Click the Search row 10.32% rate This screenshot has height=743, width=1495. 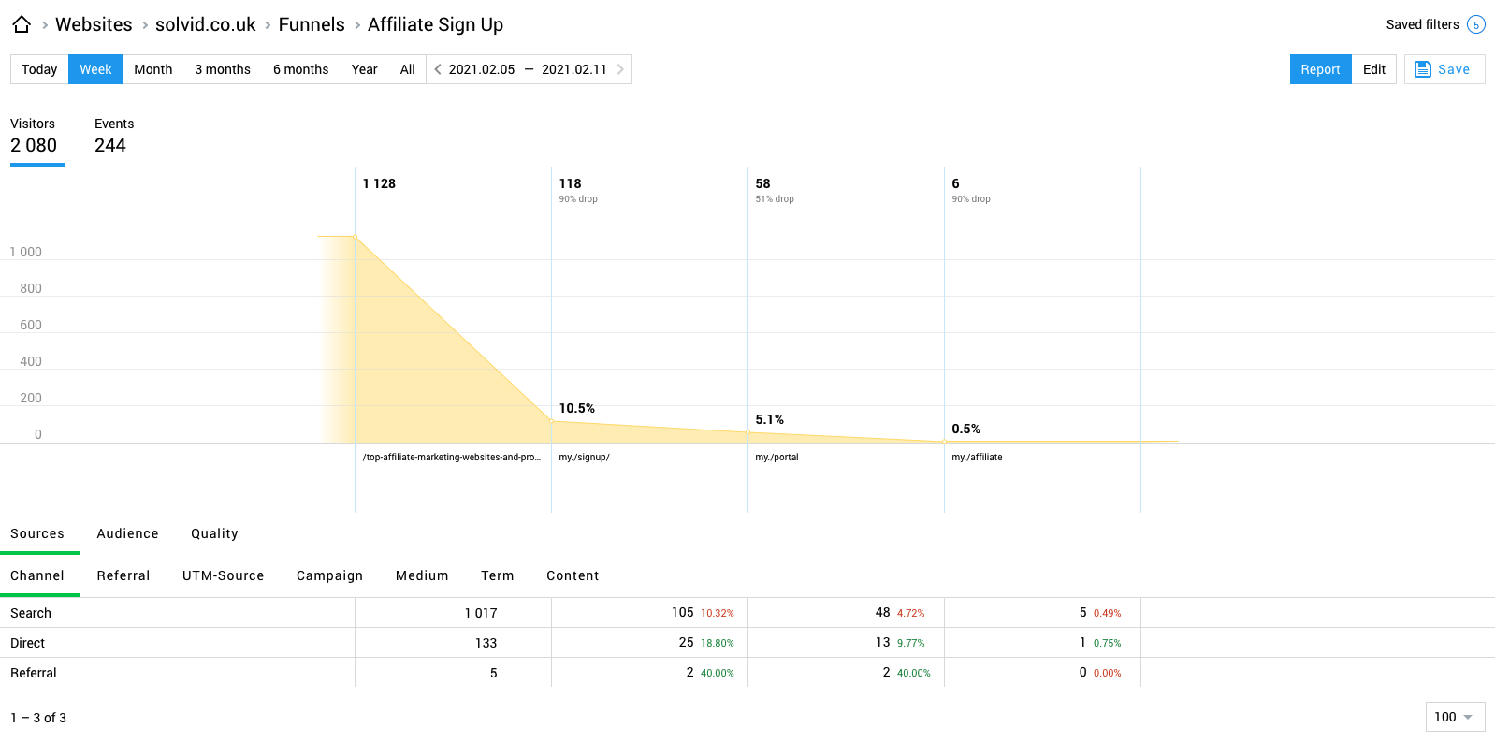718,614
